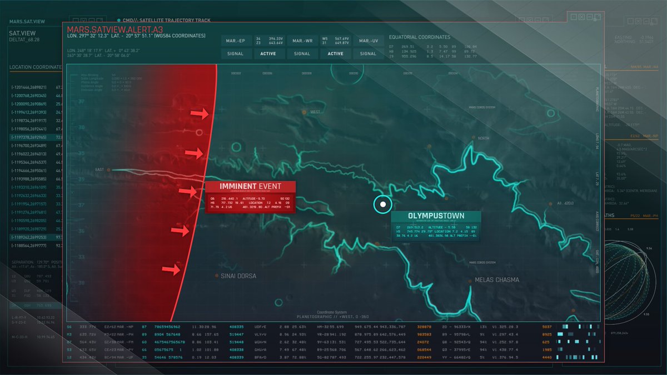
Task: Click the DELTAT_68.28 label
Action: click(x=24, y=39)
